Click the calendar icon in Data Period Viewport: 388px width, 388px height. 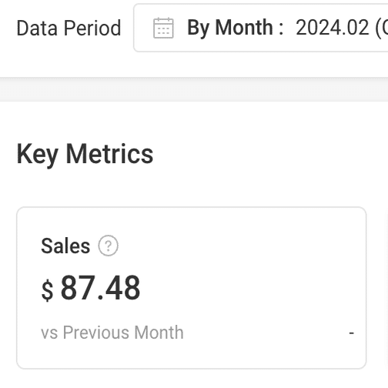[x=163, y=28]
